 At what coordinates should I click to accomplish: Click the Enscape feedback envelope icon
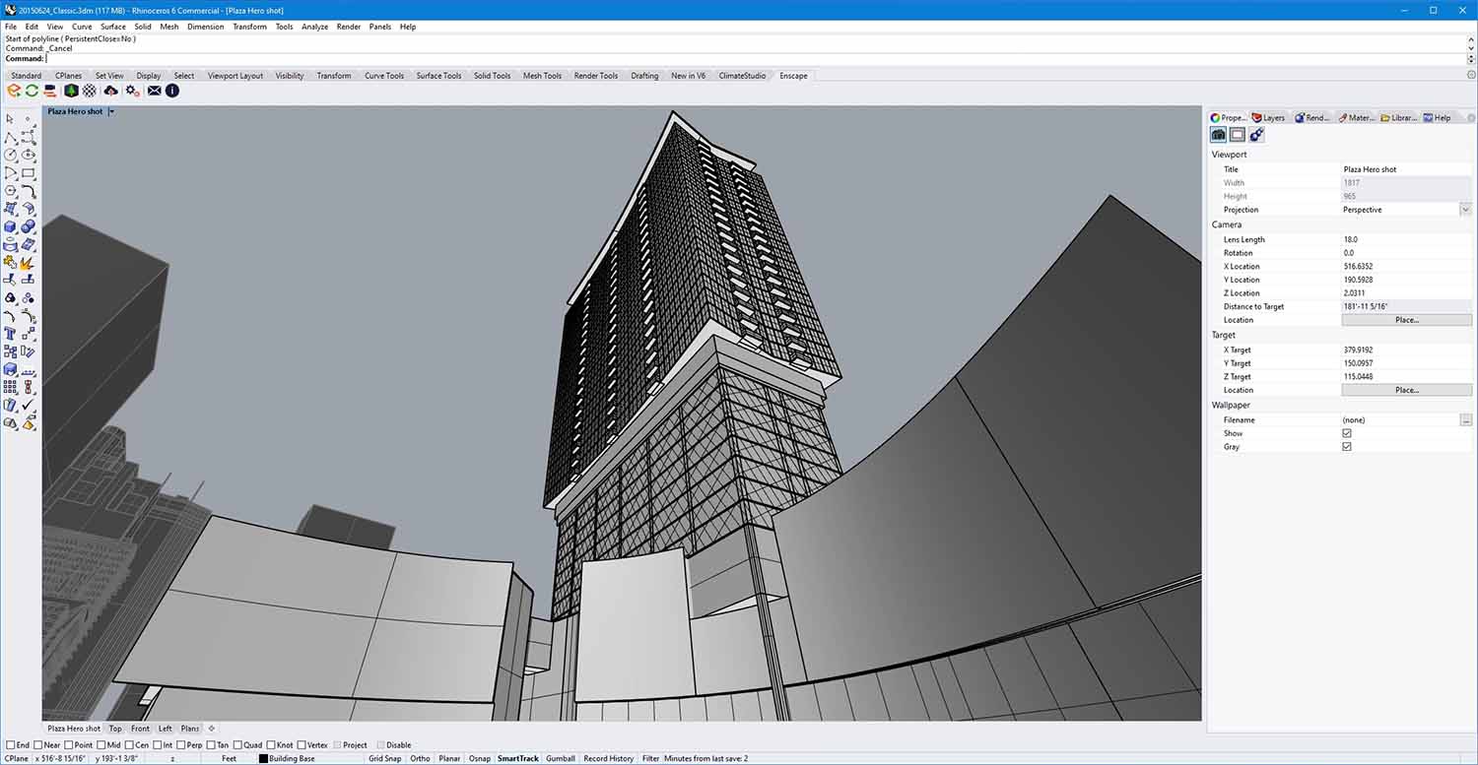coord(154,90)
